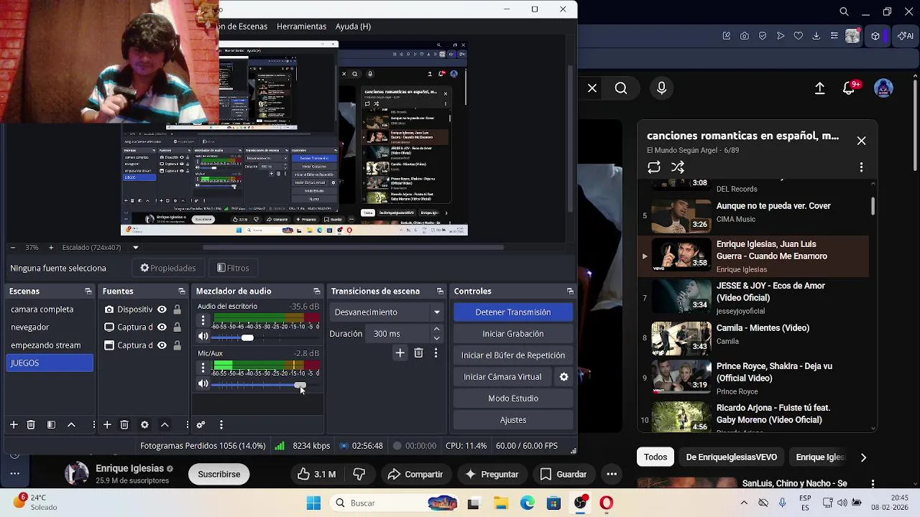This screenshot has width=920, height=517.
Task: Increase Duración with stepper up arrow
Action: tap(436, 330)
